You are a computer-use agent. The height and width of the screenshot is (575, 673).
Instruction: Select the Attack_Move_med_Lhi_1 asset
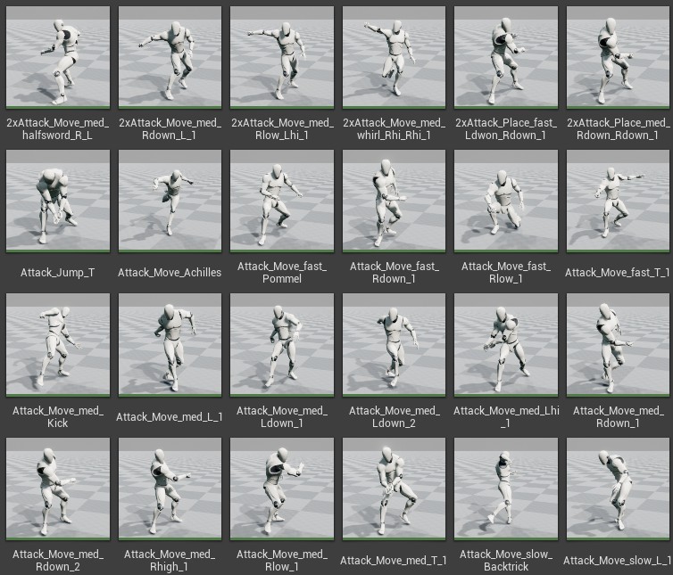pos(506,345)
